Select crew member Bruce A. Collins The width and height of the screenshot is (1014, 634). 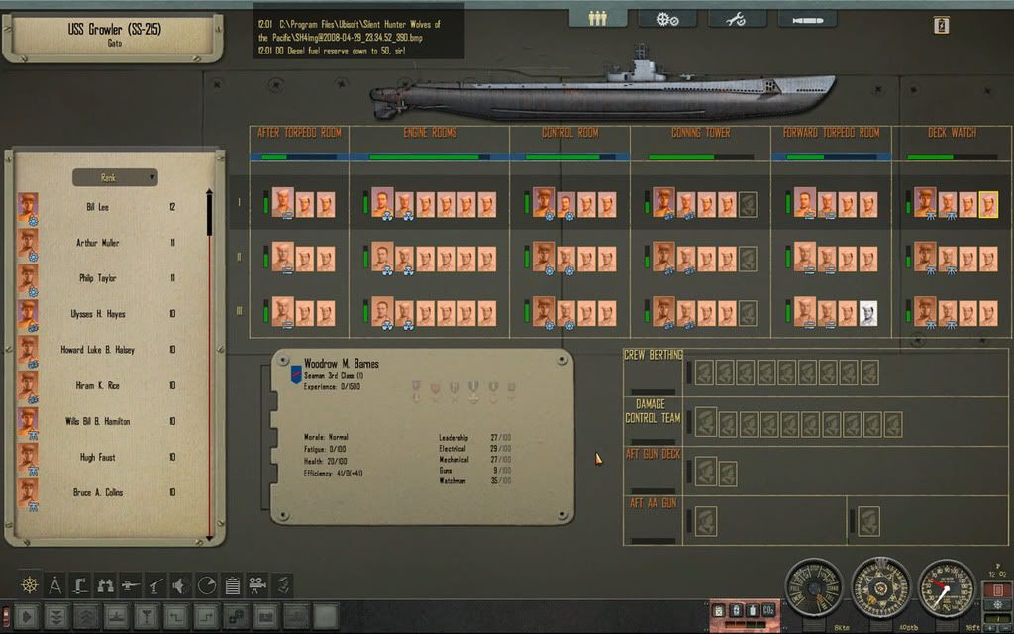click(x=98, y=492)
